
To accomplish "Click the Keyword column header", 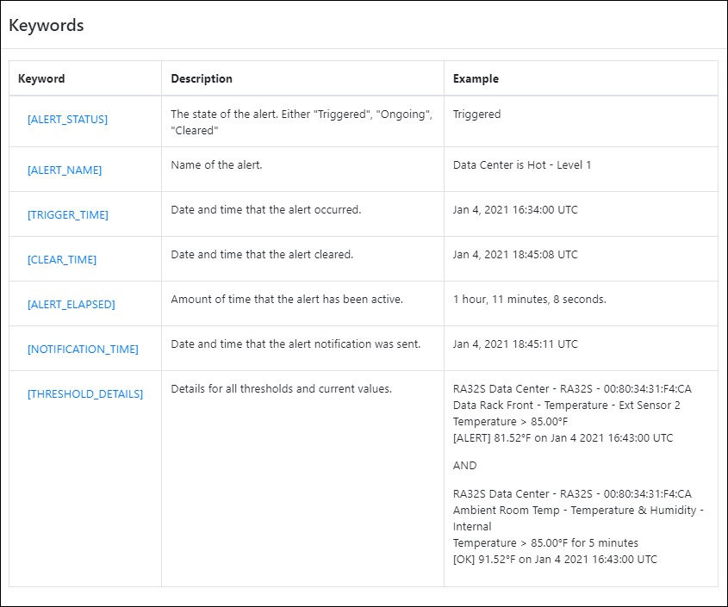I will 41,78.
